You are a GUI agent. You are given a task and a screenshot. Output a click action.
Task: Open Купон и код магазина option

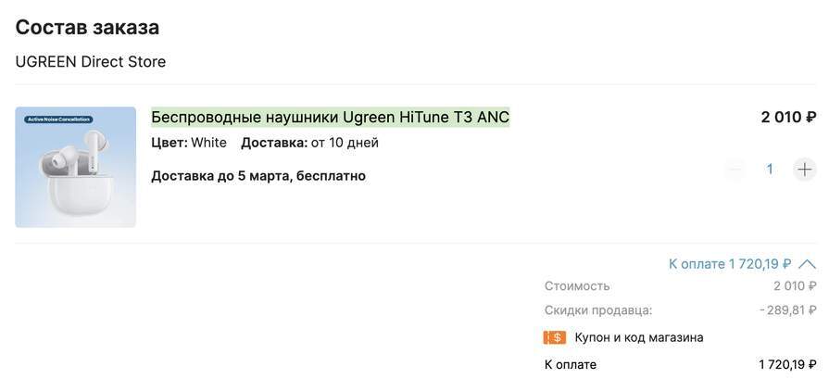tap(639, 337)
